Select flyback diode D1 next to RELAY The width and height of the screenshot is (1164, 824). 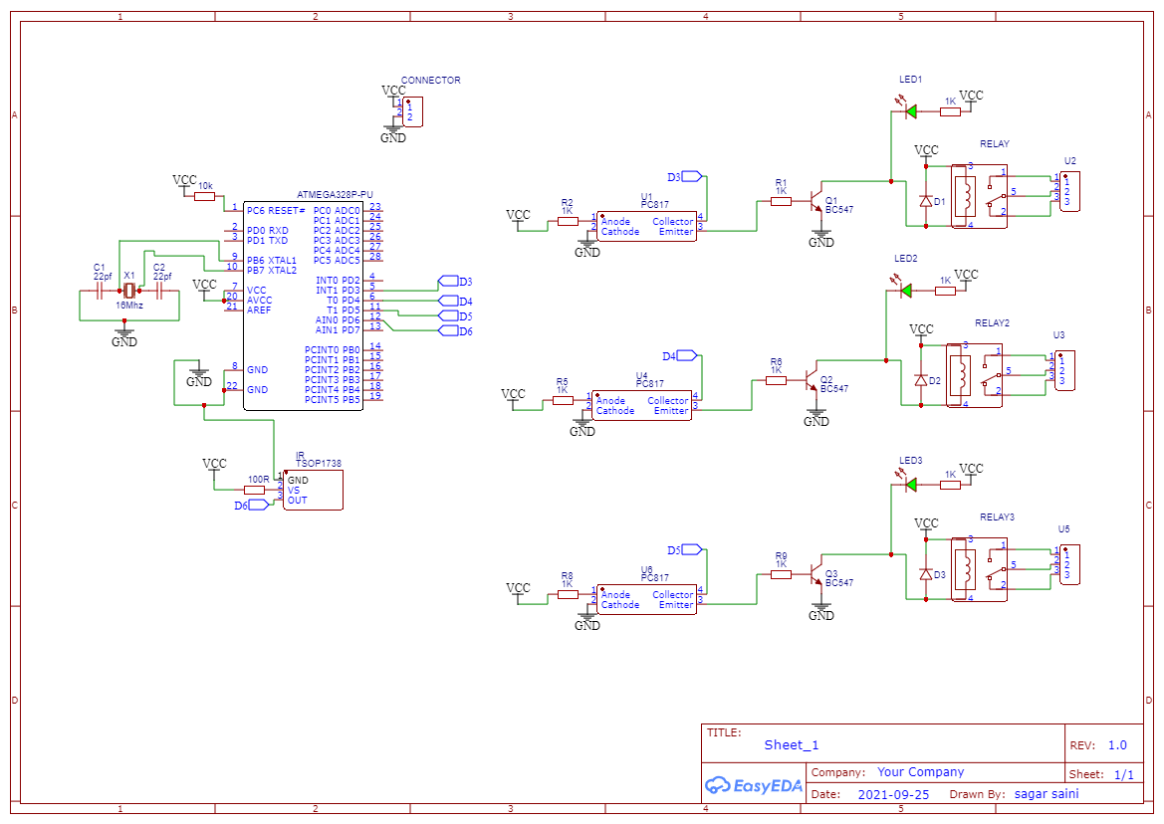(x=926, y=199)
